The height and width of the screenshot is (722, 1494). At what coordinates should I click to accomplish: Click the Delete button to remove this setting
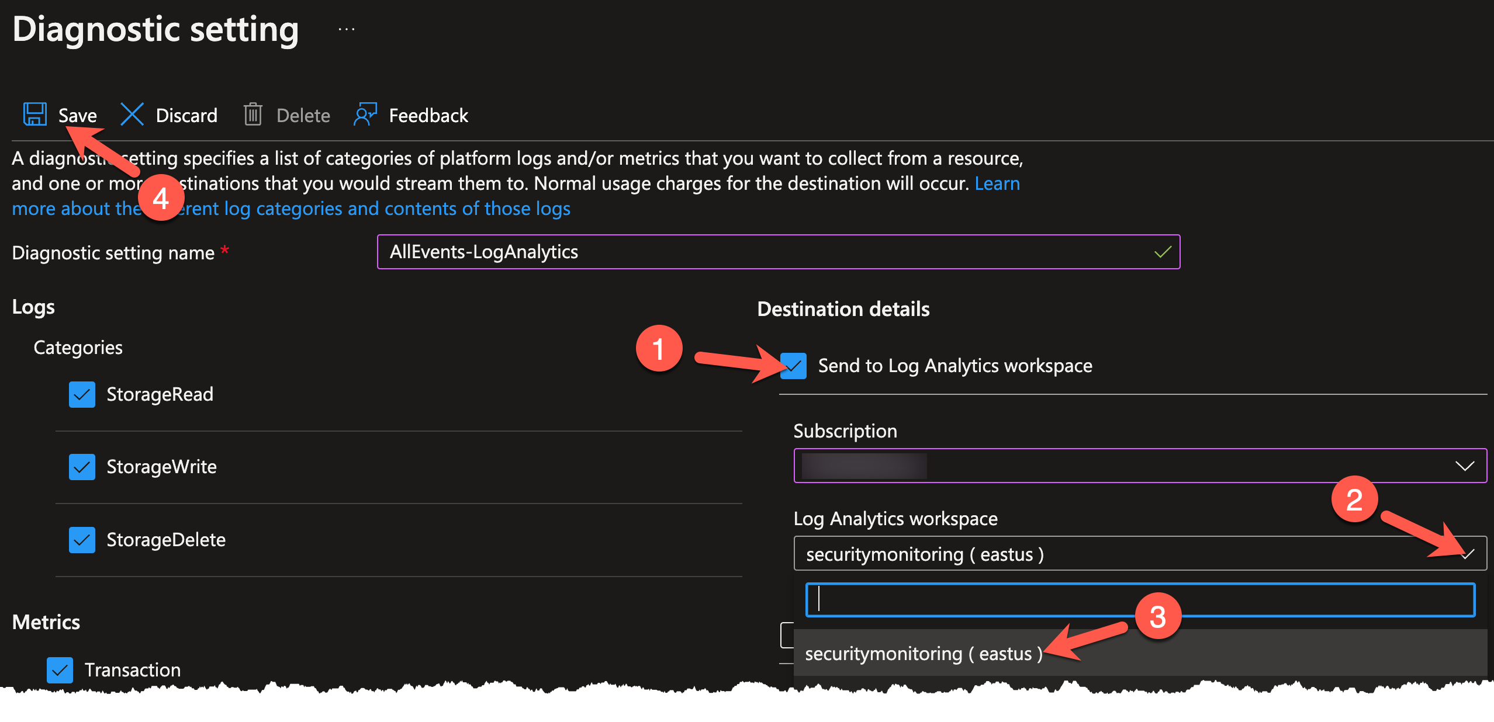point(303,114)
